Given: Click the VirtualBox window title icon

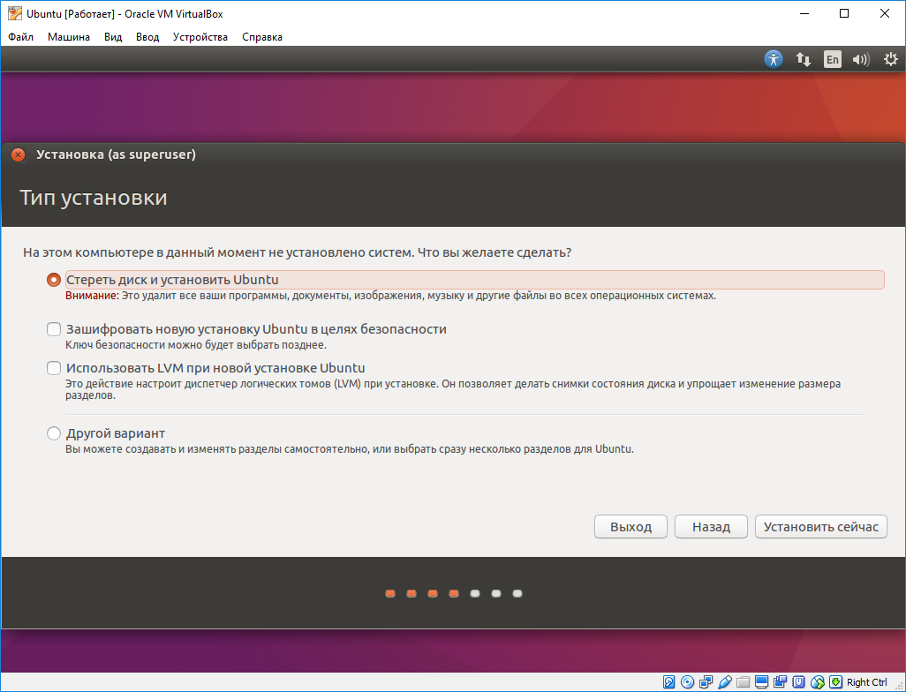Looking at the screenshot, I should (14, 13).
